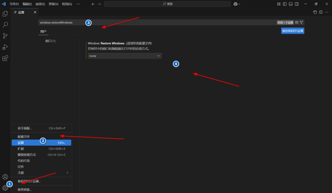
Task: Click the Window: Restore Windows setting title
Action: pyautogui.click(x=106, y=43)
